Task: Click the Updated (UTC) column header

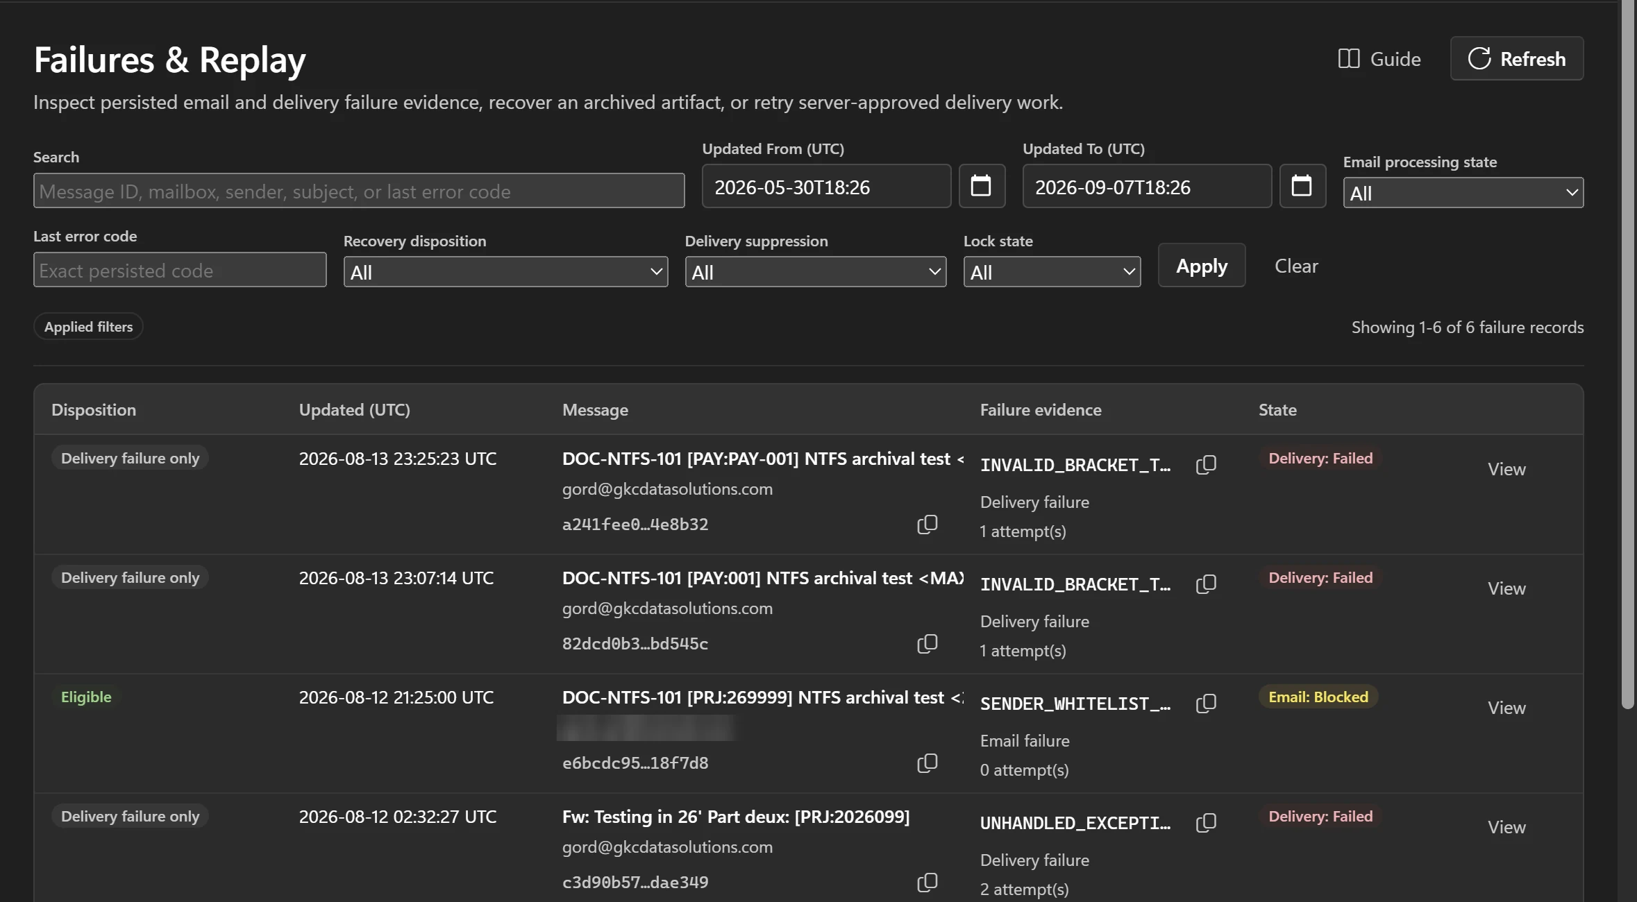Action: (x=354, y=410)
